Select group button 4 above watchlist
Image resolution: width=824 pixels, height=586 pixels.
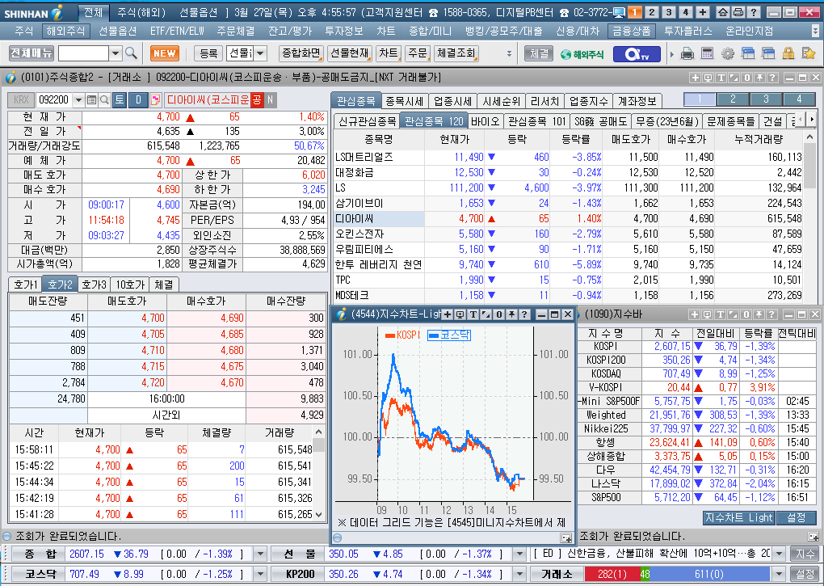[799, 99]
